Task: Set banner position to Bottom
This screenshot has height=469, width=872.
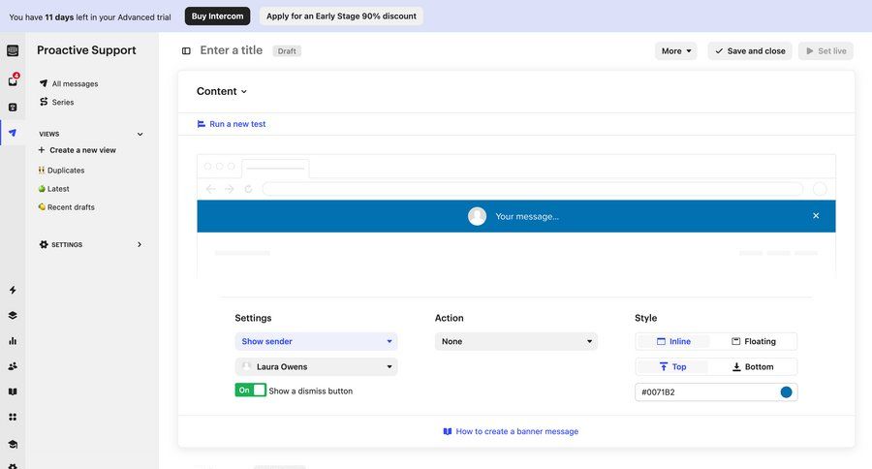Action: [x=753, y=366]
